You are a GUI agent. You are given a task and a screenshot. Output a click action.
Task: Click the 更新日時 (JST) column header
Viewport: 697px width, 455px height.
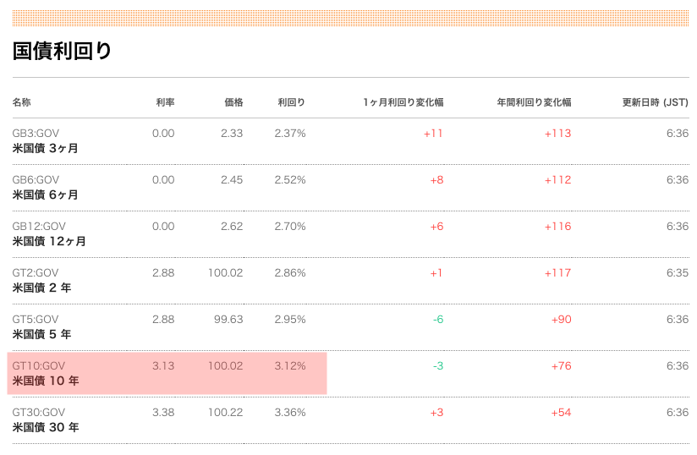pos(656,102)
